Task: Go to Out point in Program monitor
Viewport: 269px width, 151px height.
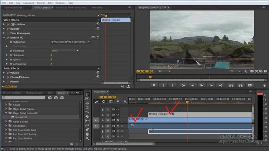Action: pyautogui.click(x=220, y=85)
